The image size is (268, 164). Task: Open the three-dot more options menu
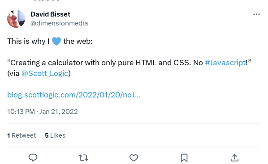pyautogui.click(x=256, y=14)
